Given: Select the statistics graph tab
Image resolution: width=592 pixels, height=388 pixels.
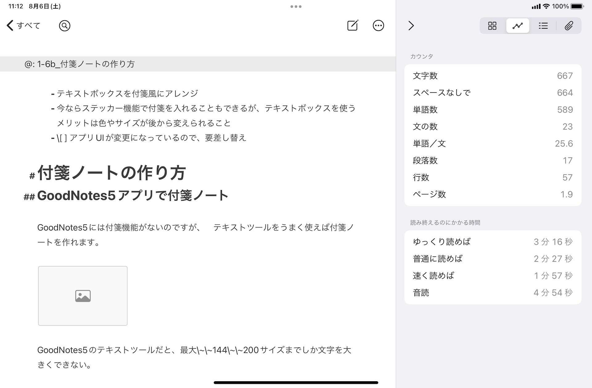Looking at the screenshot, I should (x=518, y=26).
